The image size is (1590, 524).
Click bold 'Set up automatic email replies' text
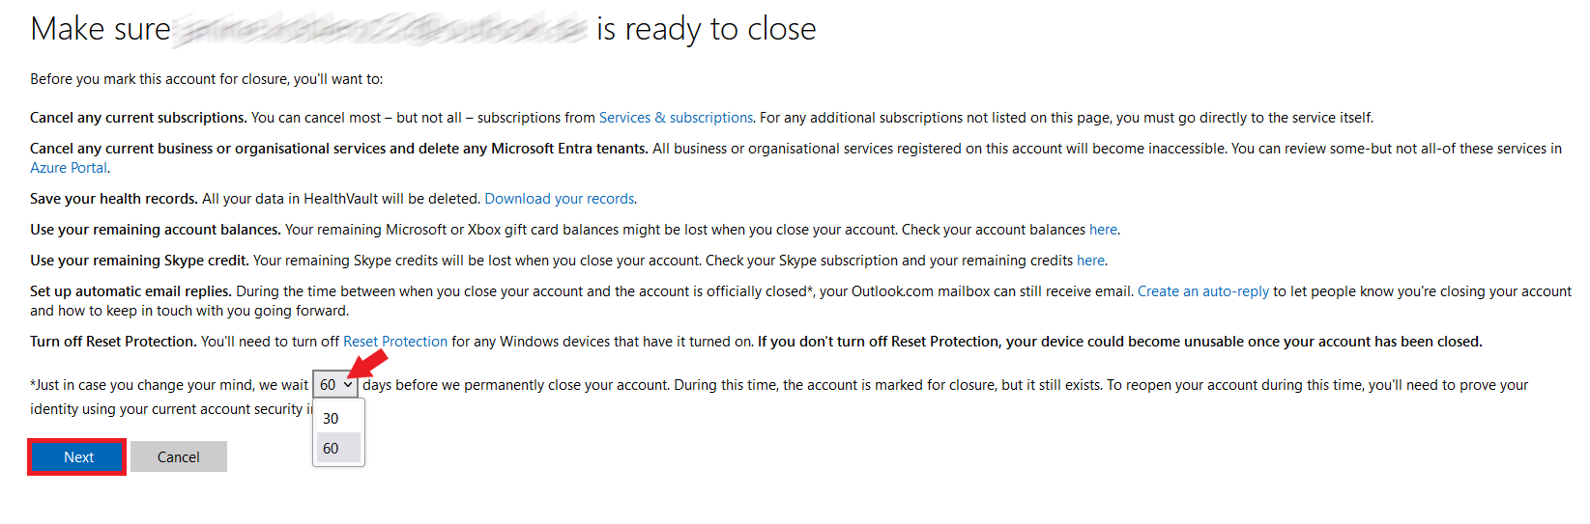130,291
